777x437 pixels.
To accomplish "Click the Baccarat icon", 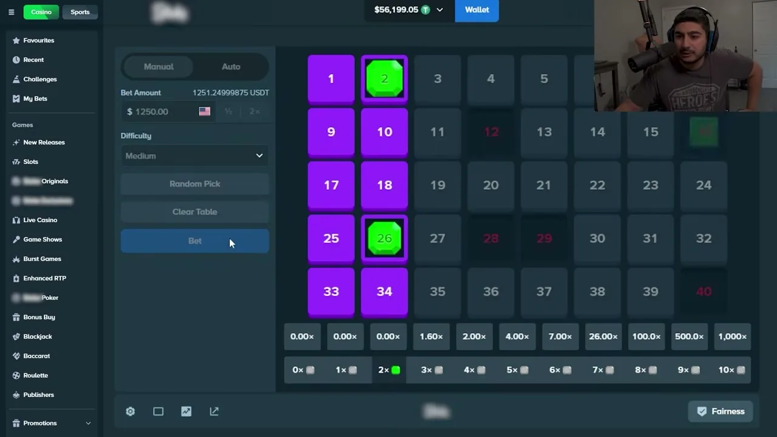I will coord(16,356).
